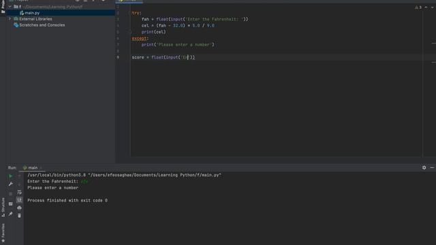Rerun the main script with green play icon
This screenshot has height=245, width=436.
tap(11, 176)
